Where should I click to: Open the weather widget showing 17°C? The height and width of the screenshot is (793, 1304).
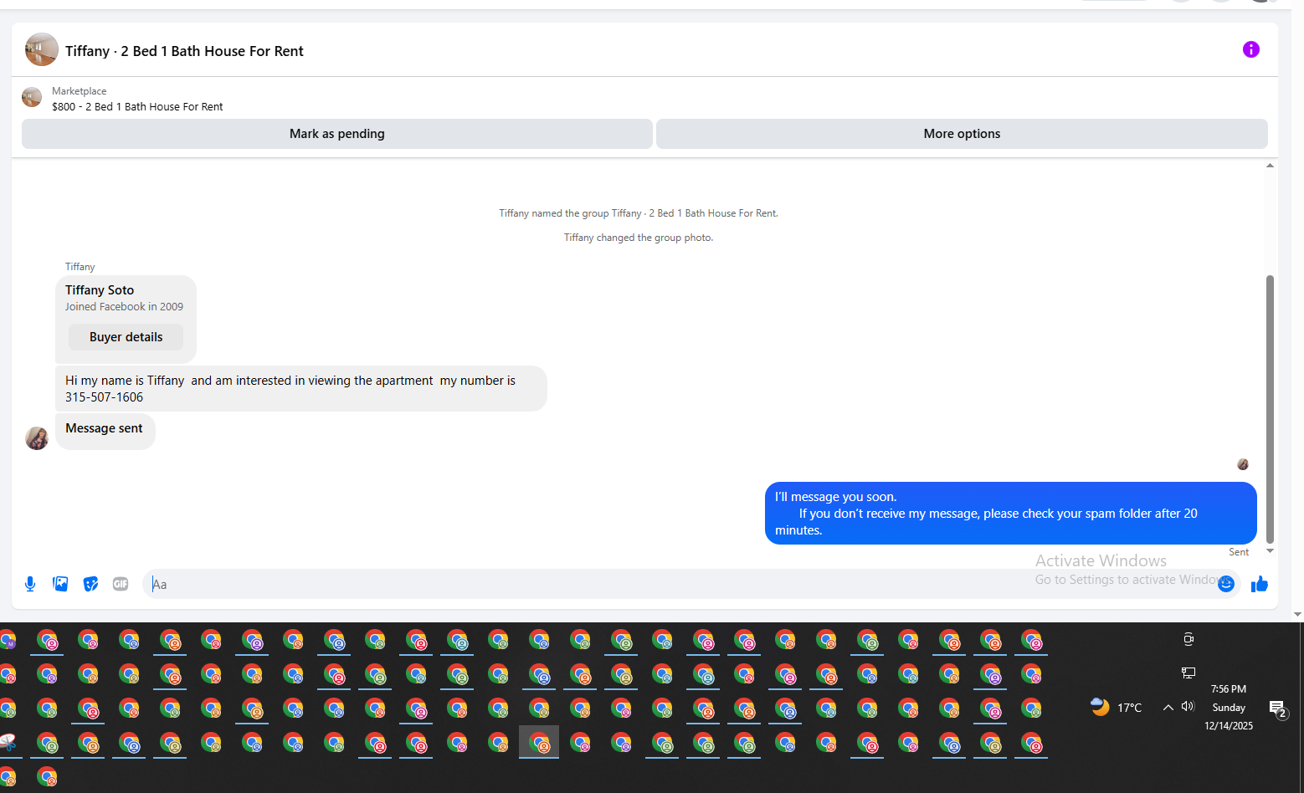point(1116,708)
